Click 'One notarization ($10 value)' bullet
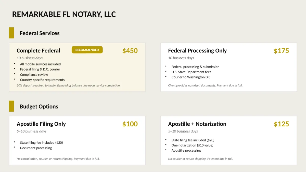The height and width of the screenshot is (172, 306). click(192, 145)
